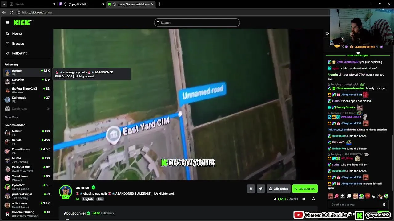Screen dimensions: 394x221
Task: Open theRealShooKon3 channel in sidebar
Action: click(x=27, y=90)
